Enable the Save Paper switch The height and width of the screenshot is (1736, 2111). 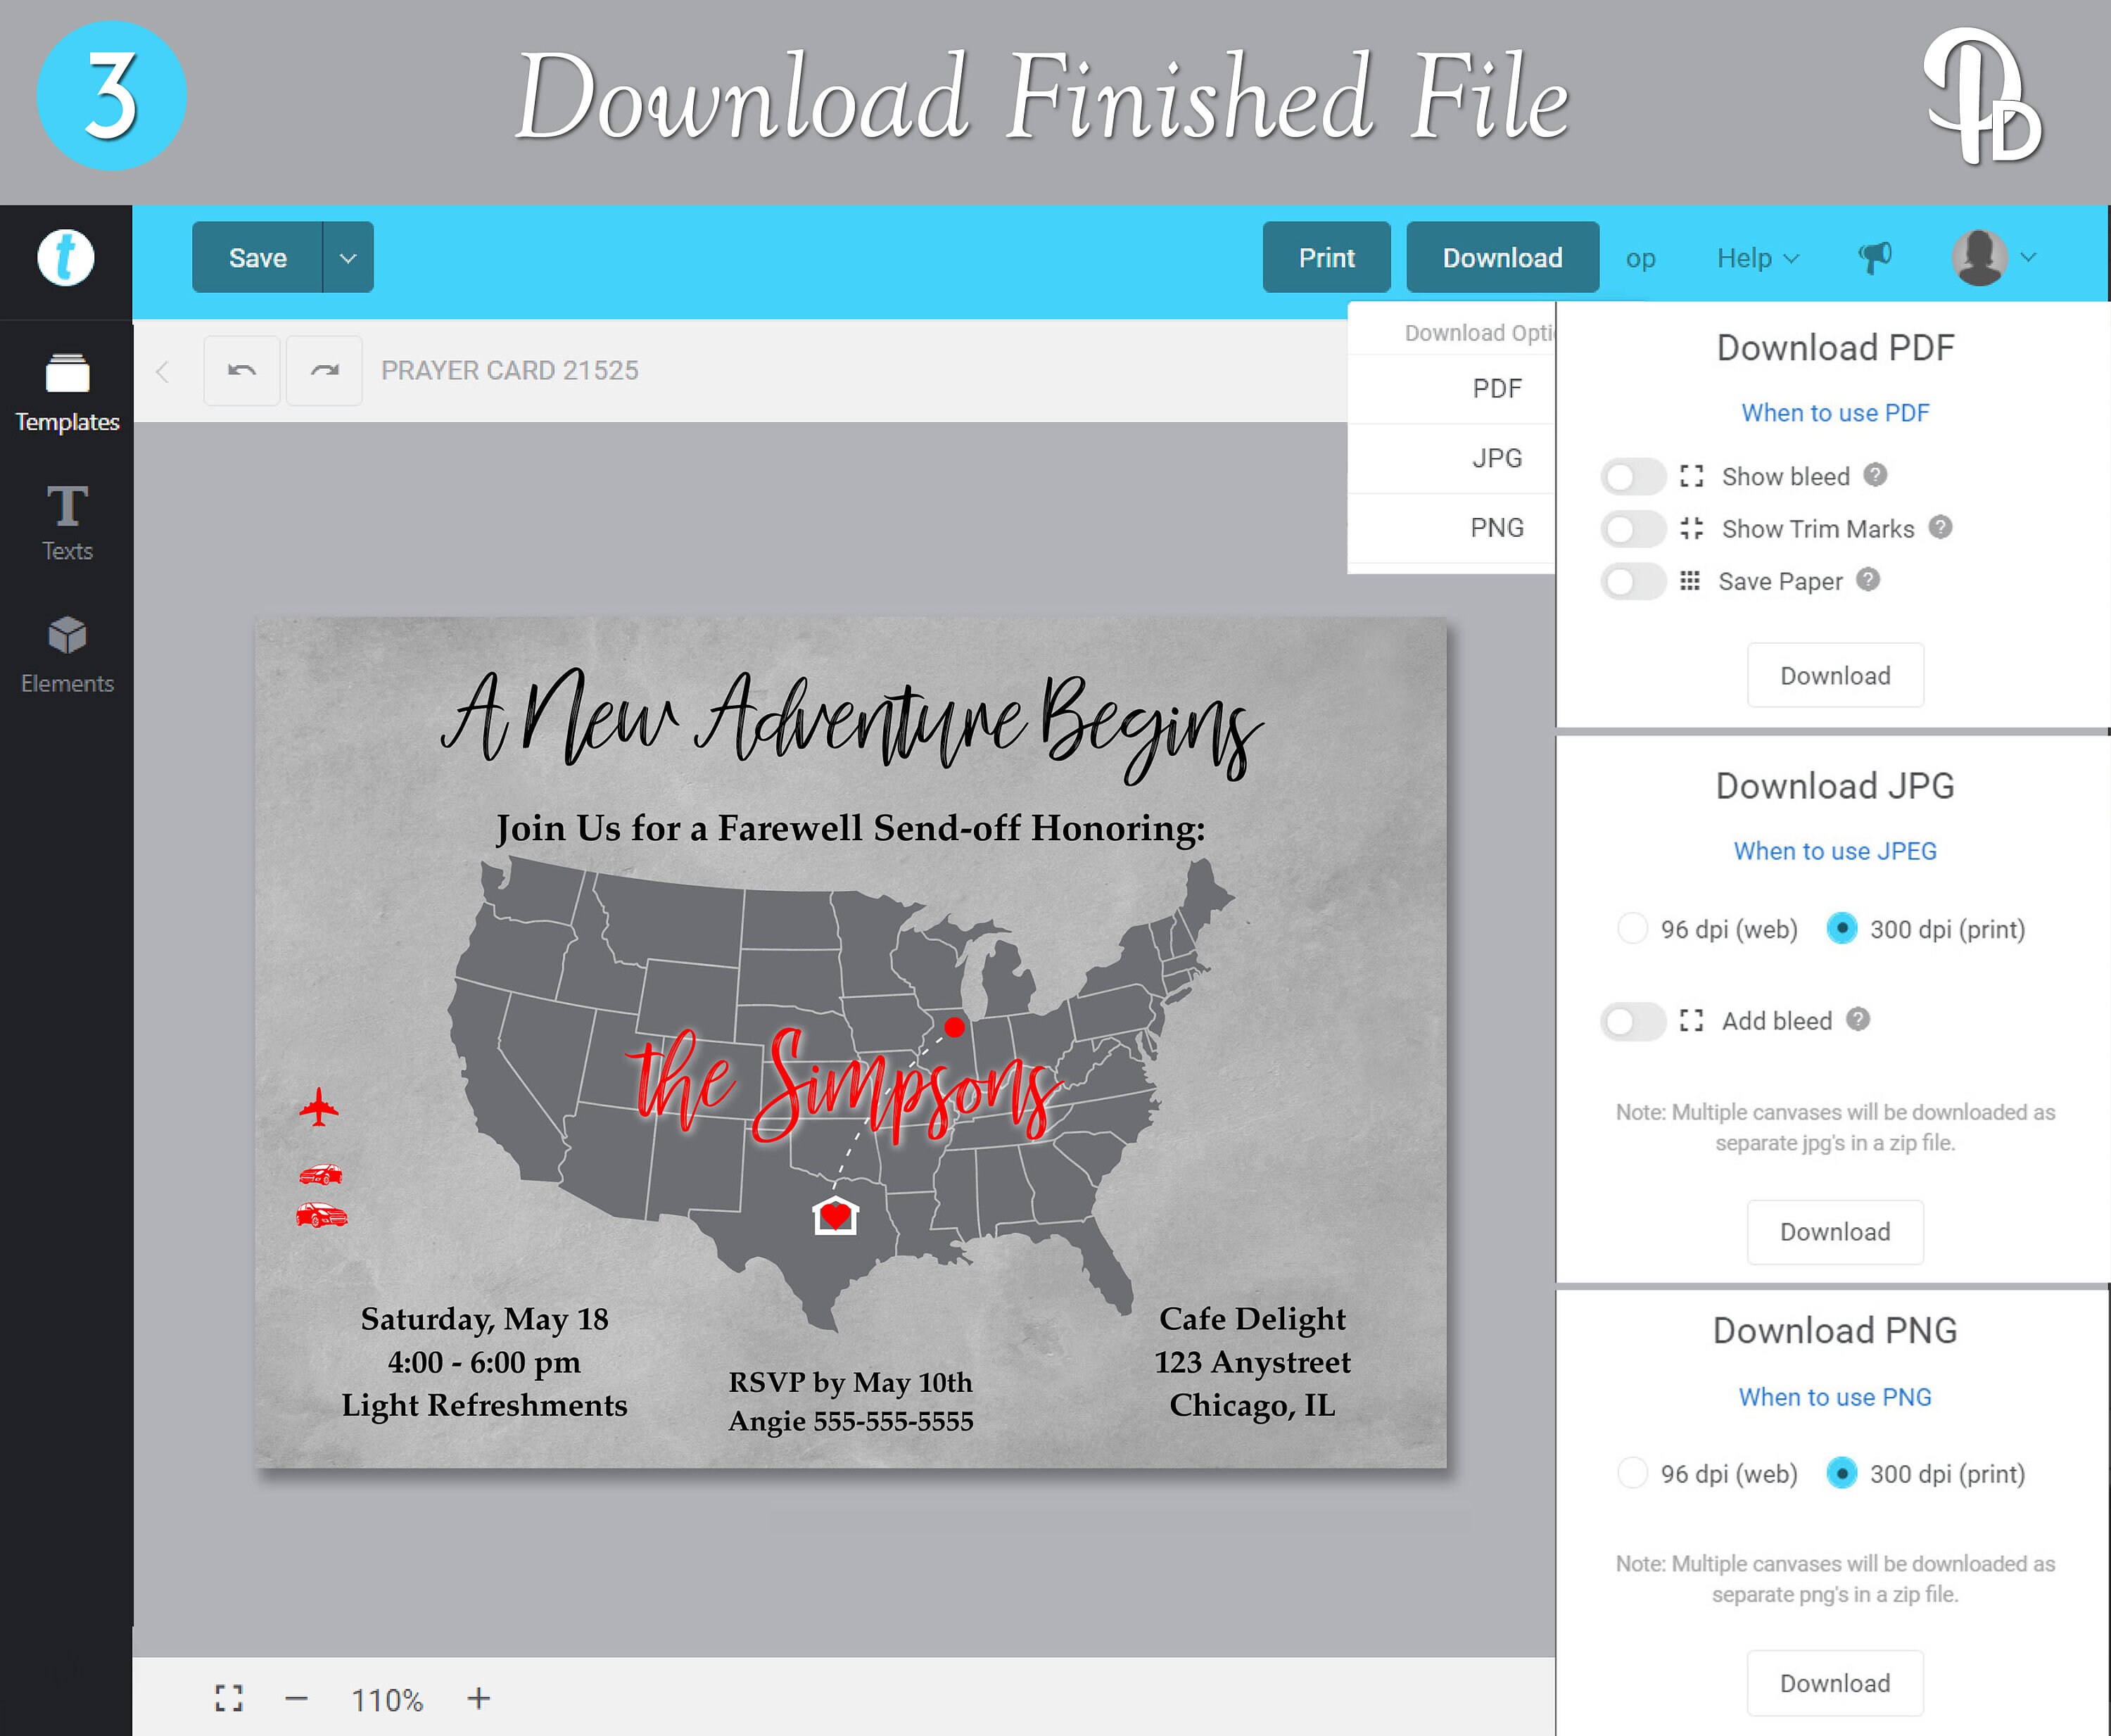1633,581
